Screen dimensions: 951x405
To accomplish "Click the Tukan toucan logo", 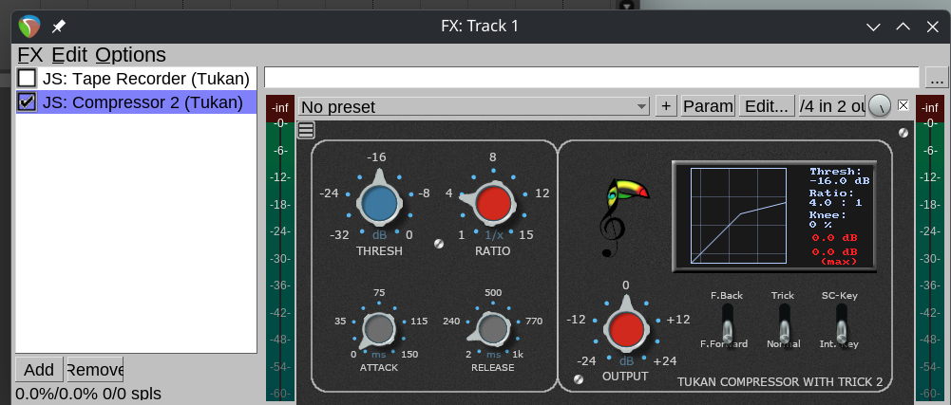I will pyautogui.click(x=623, y=217).
